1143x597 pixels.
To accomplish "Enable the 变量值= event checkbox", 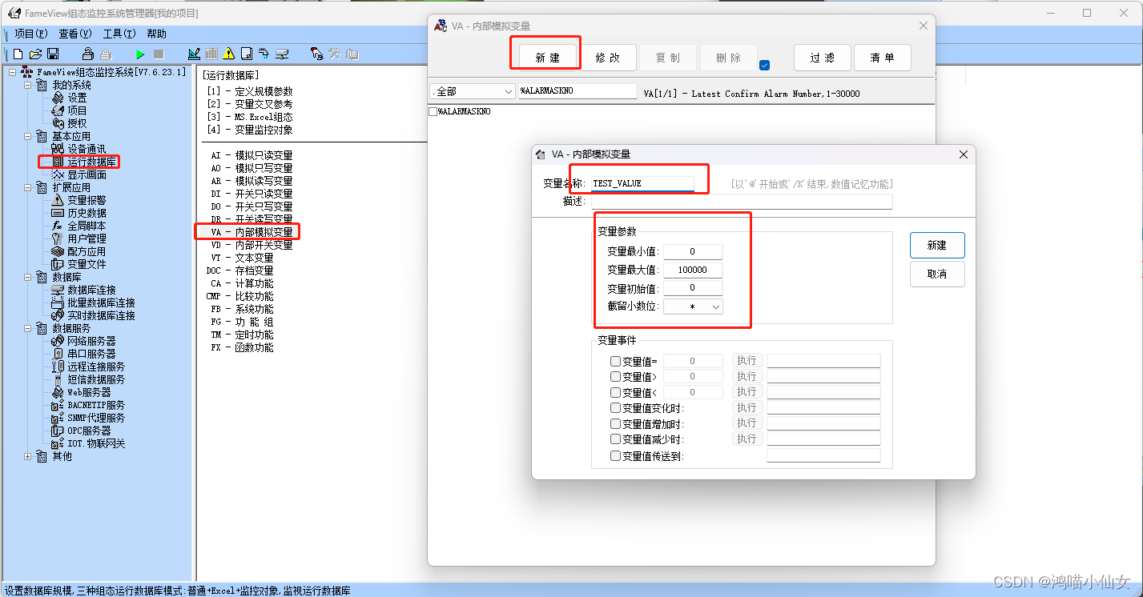I will pos(615,360).
